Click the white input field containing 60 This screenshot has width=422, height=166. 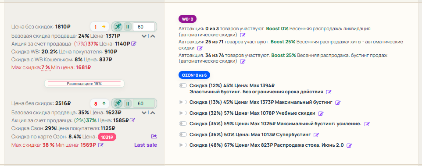[x=144, y=27]
